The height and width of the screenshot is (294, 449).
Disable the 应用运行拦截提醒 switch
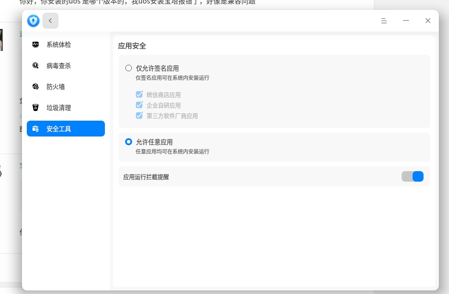click(413, 176)
